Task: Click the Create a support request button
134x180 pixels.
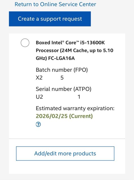Action: [x=50, y=19]
